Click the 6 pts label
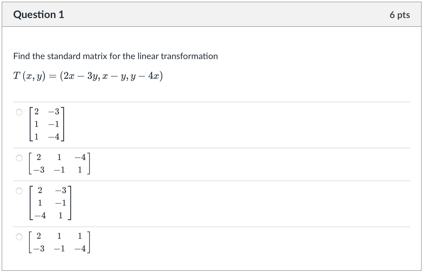 399,15
